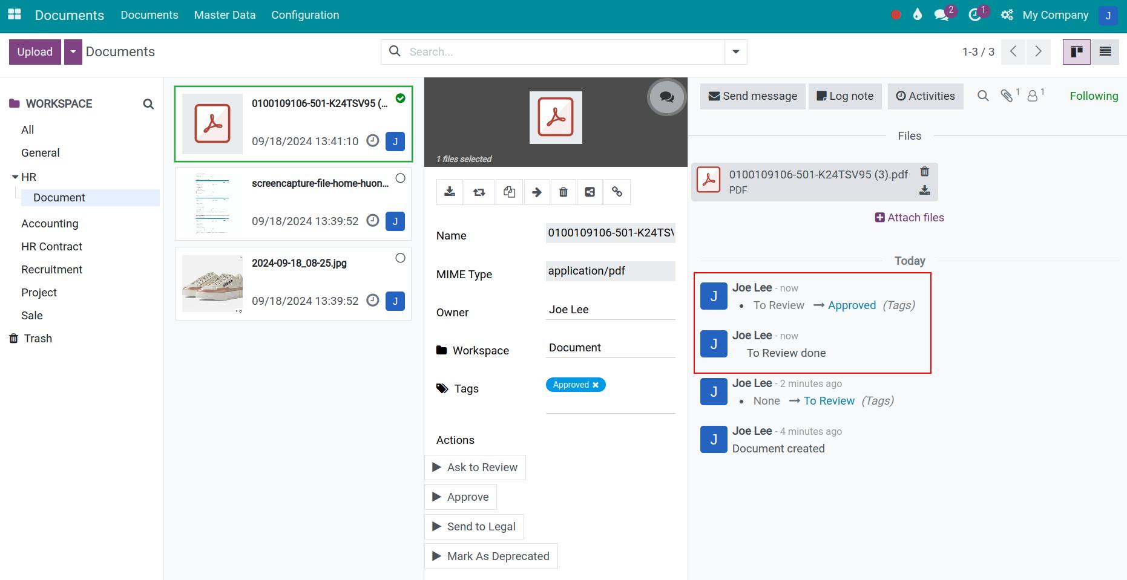The height and width of the screenshot is (580, 1127).
Task: Open the Documents menu item
Action: coord(149,15)
